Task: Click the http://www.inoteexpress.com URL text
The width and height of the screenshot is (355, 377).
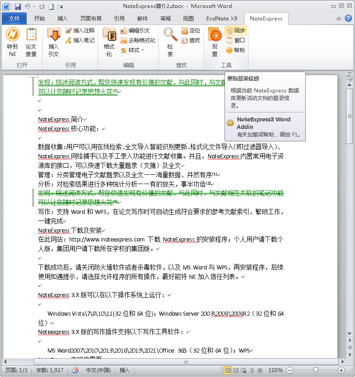Action: pos(107,240)
